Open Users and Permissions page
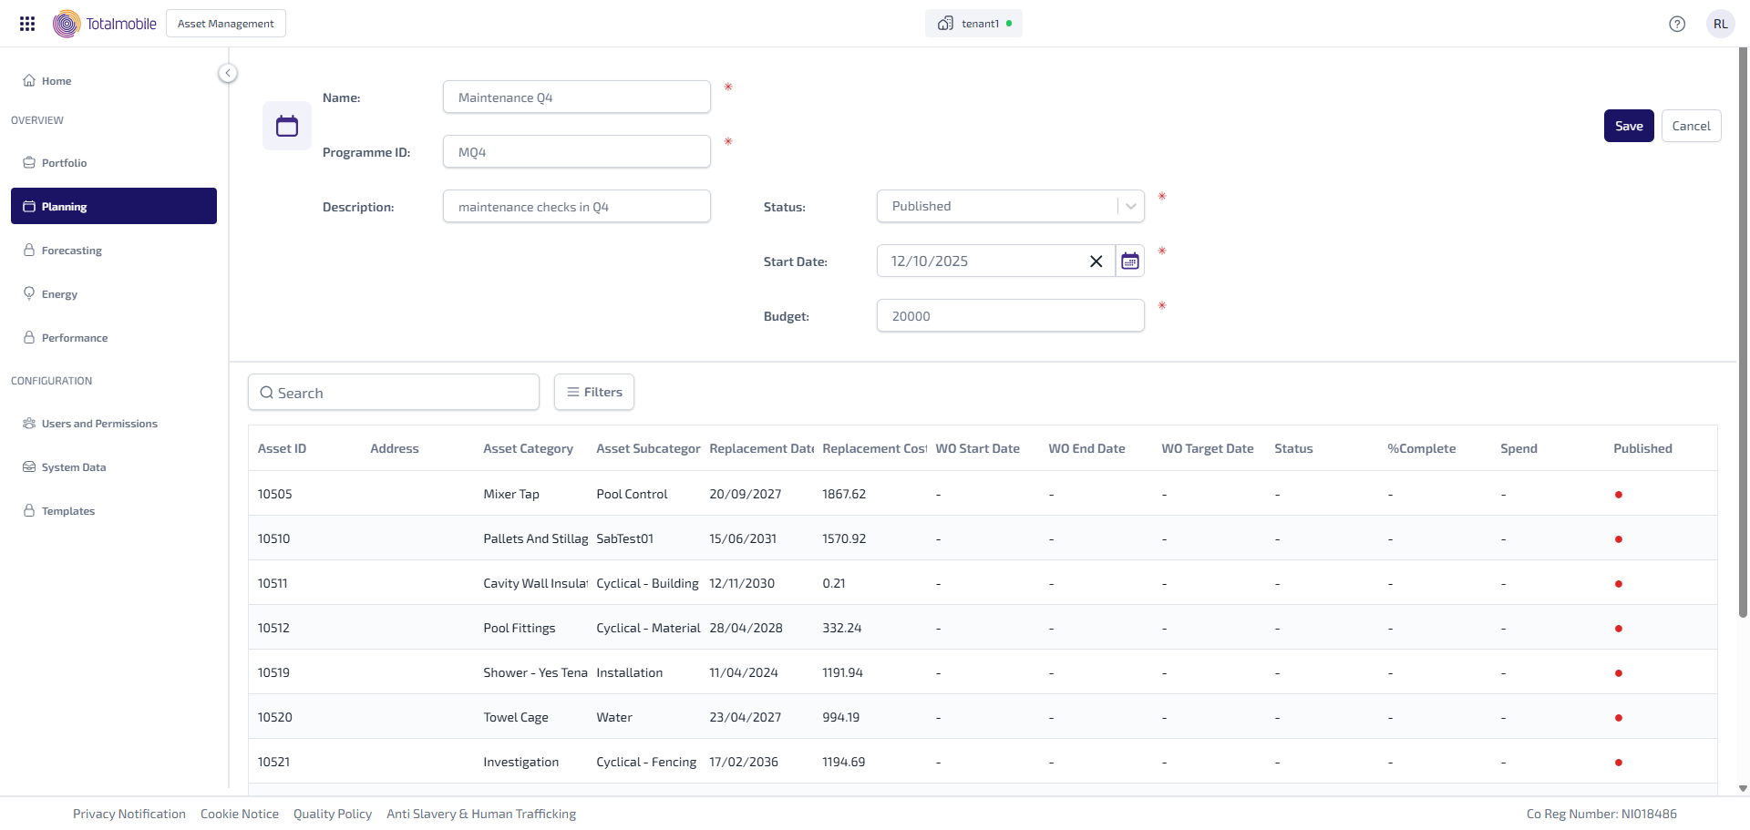1750x830 pixels. (x=99, y=424)
